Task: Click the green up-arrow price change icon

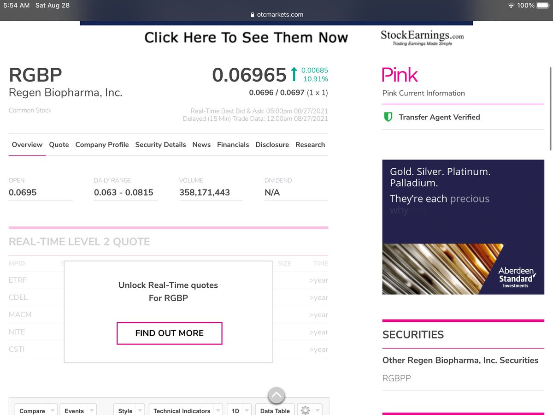Action: click(294, 74)
